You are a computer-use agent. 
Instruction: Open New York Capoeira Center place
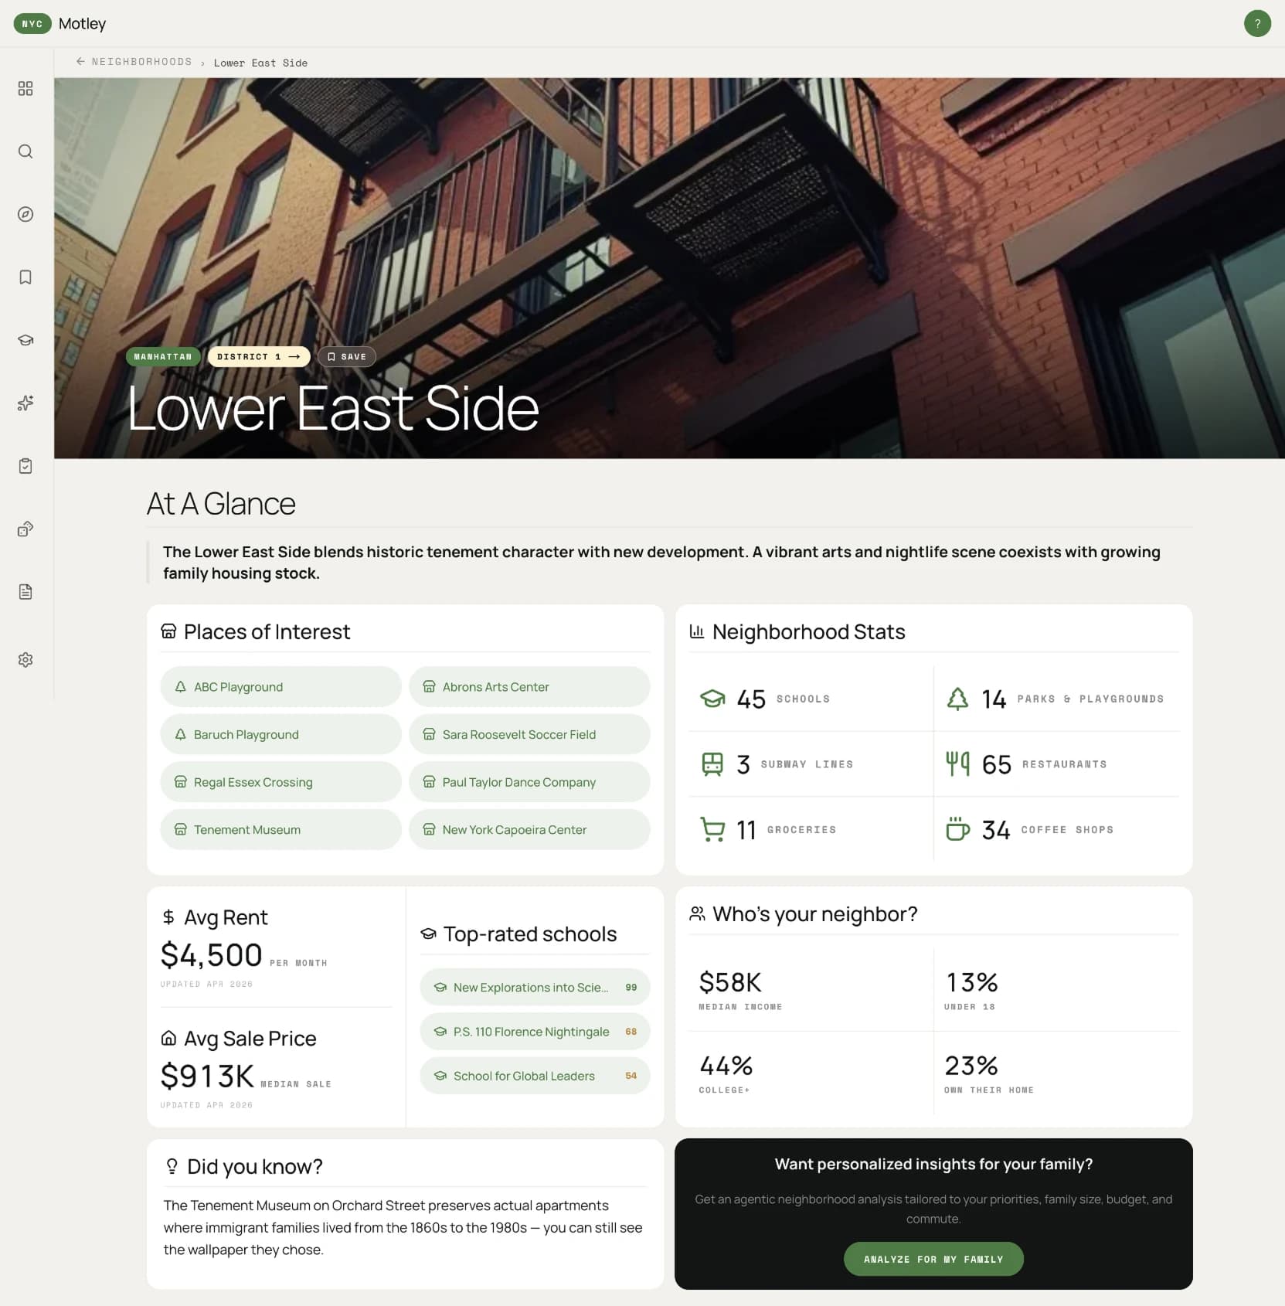[529, 829]
